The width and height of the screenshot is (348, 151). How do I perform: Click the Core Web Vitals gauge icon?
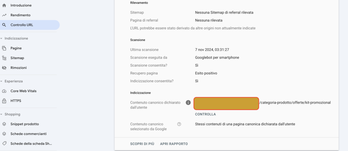pyautogui.click(x=4, y=91)
